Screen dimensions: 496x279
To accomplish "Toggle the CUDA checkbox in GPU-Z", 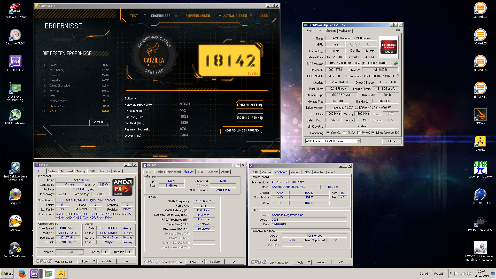I will tap(344, 133).
